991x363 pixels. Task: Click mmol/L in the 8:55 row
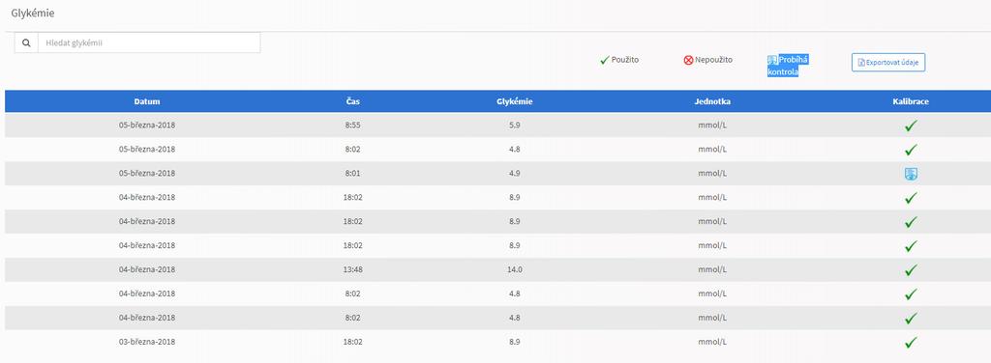coord(712,126)
